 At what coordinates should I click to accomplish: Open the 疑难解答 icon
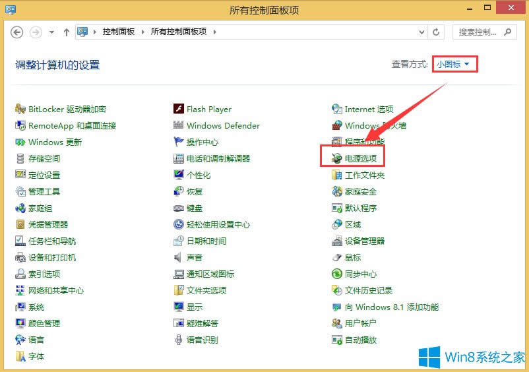pyautogui.click(x=179, y=323)
